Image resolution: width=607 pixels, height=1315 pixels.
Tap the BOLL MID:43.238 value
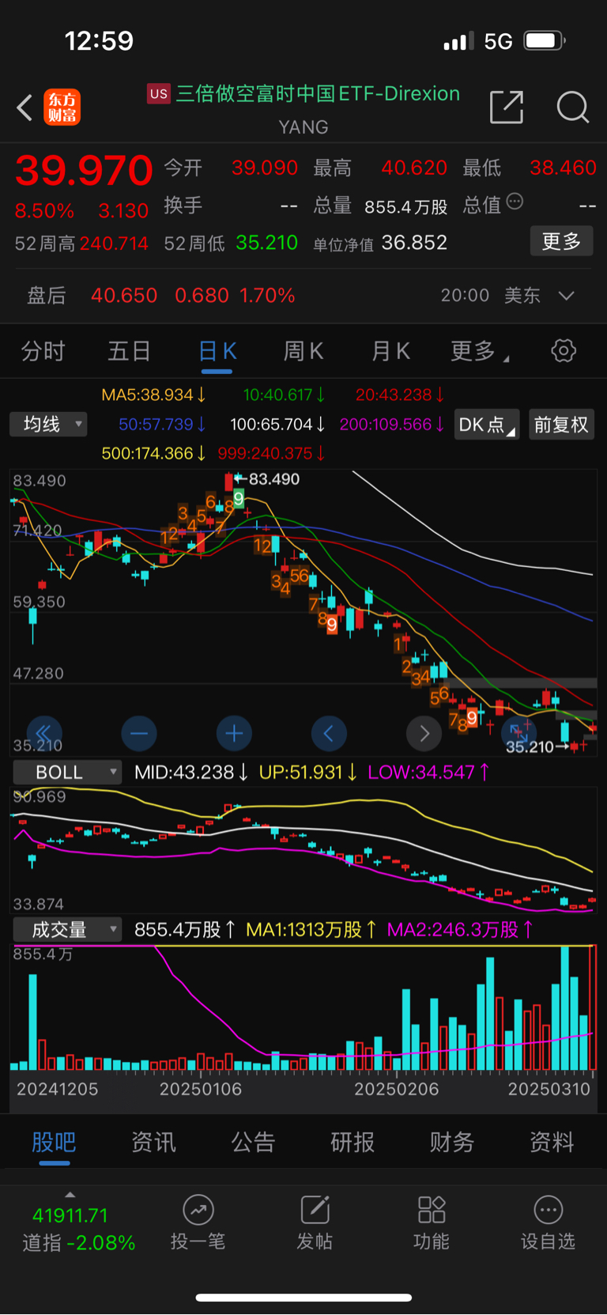[x=192, y=772]
